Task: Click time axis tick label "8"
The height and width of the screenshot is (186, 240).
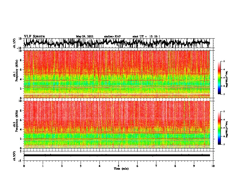Action: [175, 166]
